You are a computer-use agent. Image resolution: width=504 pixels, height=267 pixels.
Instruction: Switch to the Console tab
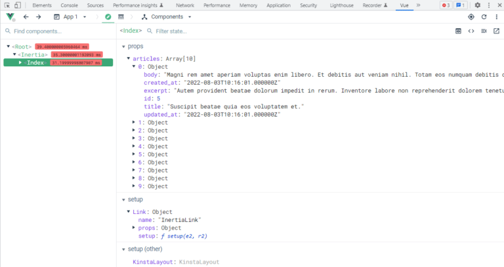[69, 5]
